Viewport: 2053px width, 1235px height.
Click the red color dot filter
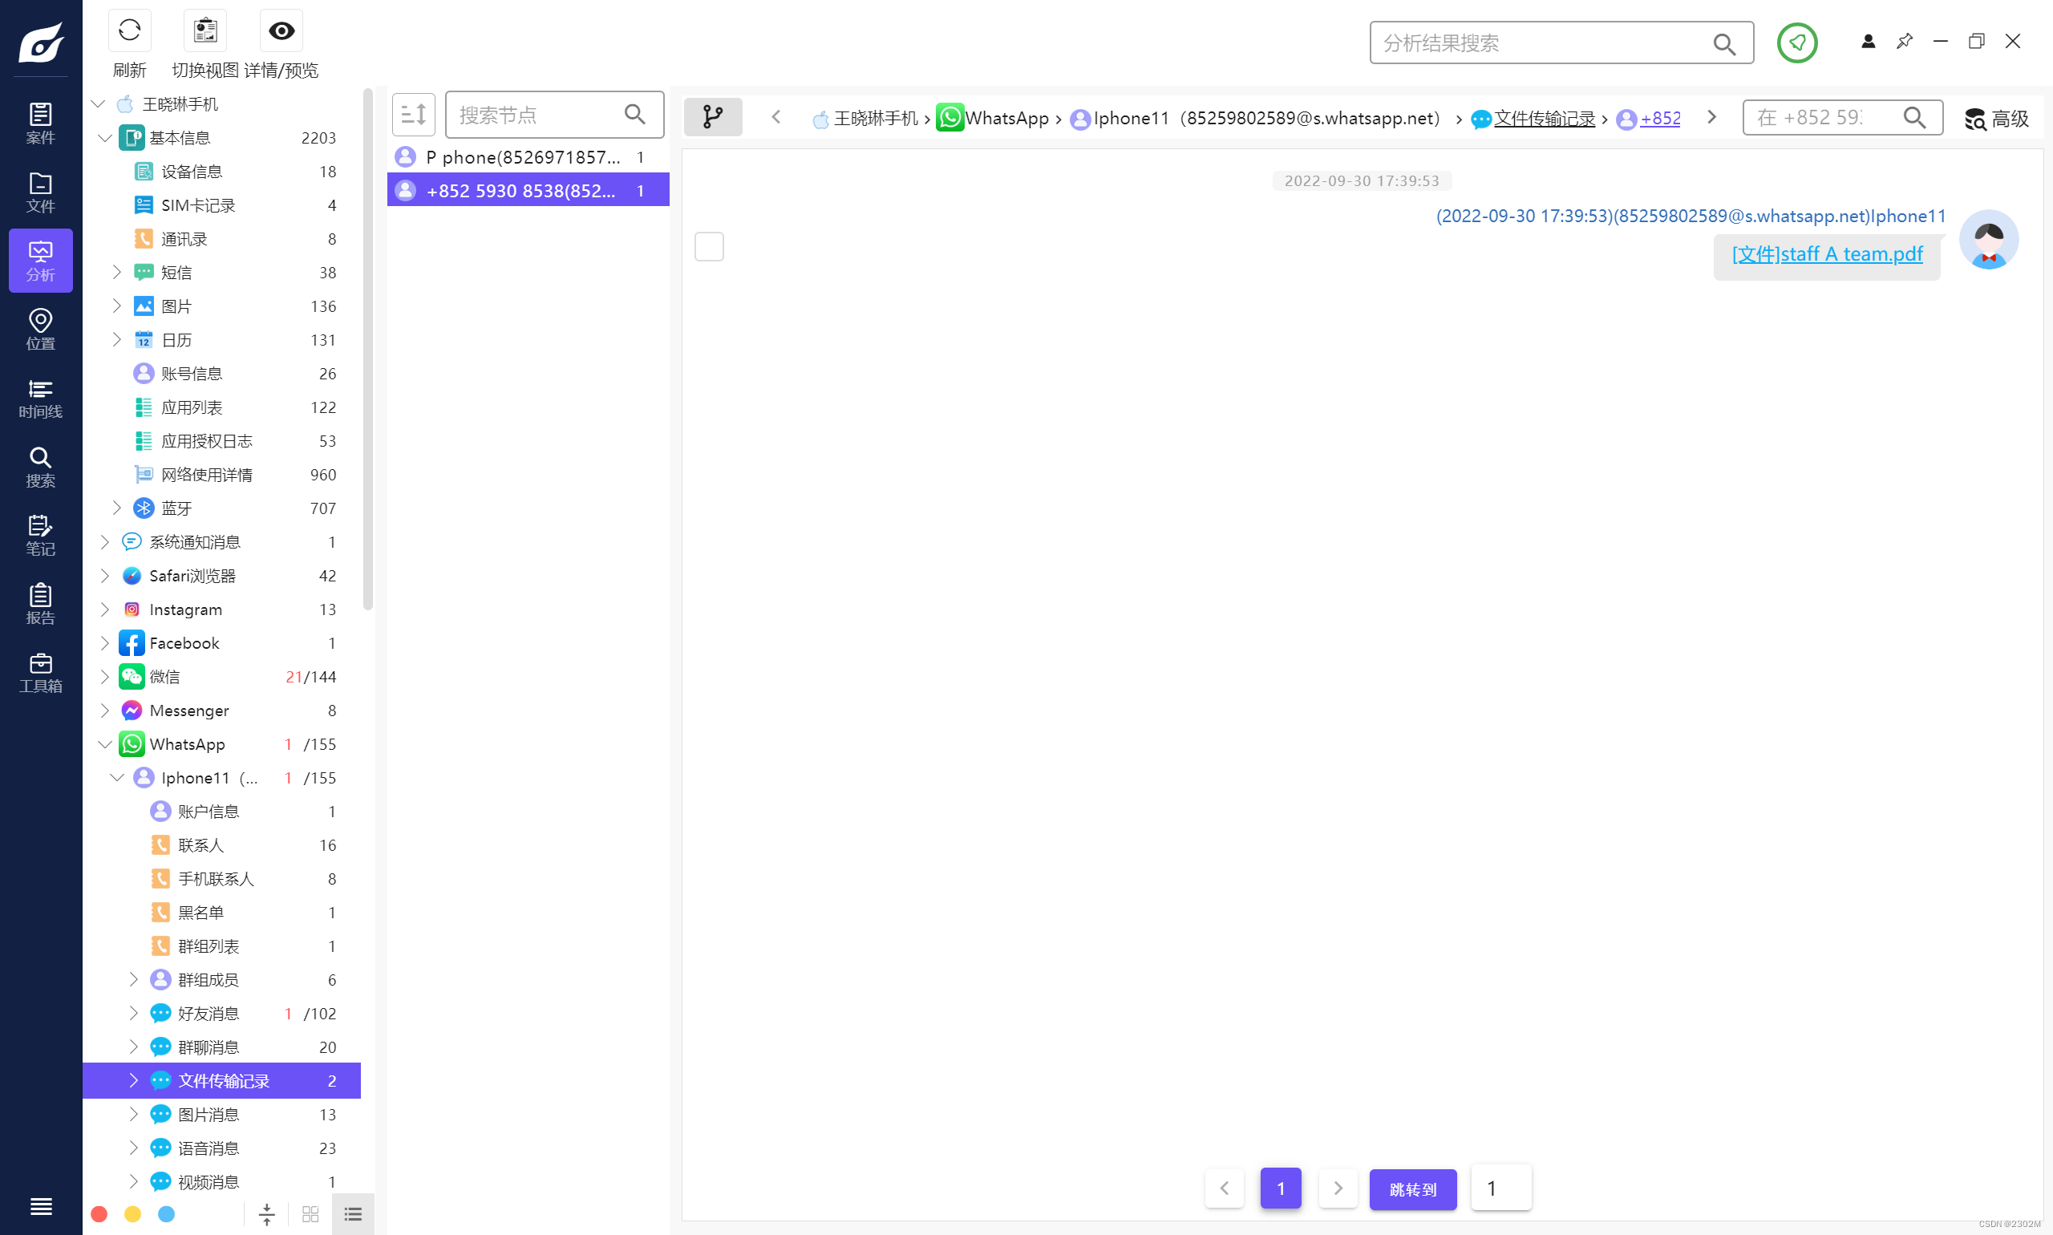tap(99, 1214)
